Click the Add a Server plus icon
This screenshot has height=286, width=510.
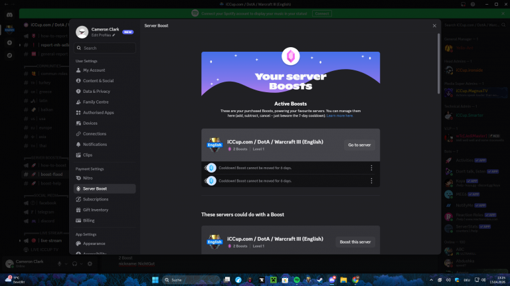click(x=9, y=43)
